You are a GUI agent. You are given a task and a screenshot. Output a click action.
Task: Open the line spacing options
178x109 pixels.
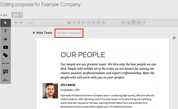click(123, 23)
